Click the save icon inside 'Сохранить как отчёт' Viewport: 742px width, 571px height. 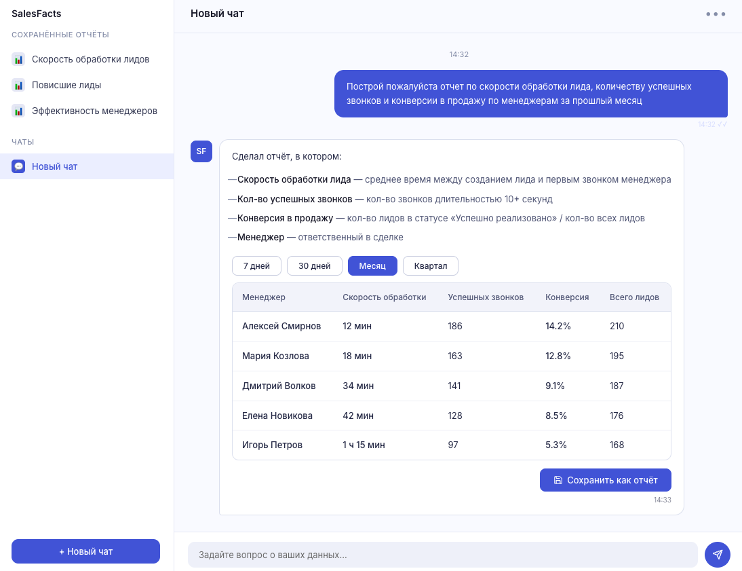[x=558, y=480]
